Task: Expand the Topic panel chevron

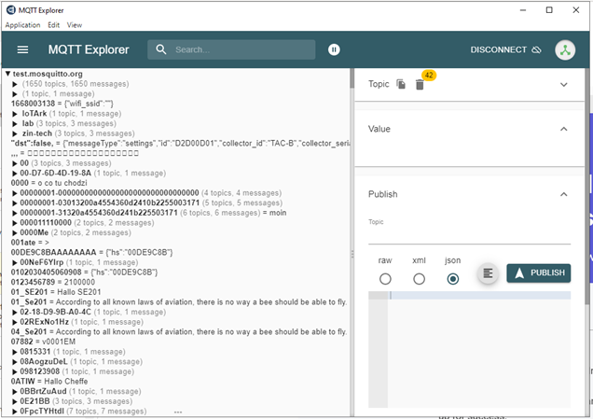Action: tap(563, 84)
